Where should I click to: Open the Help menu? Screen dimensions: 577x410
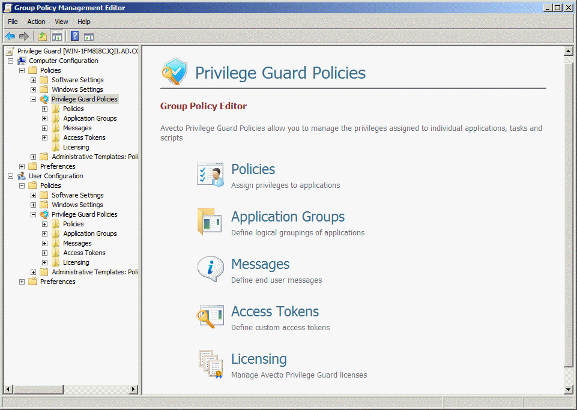point(84,22)
